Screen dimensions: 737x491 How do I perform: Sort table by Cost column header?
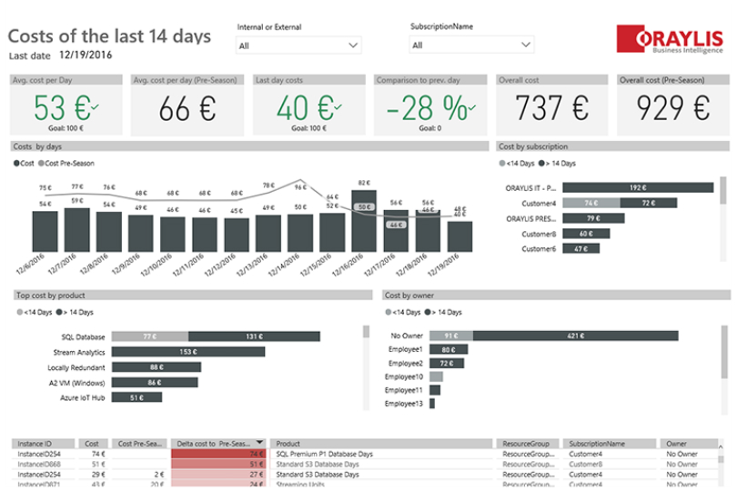pos(93,444)
